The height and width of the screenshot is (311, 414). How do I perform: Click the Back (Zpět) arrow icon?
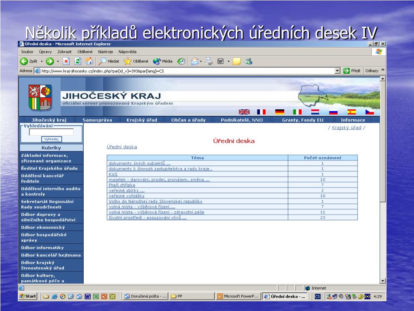[24, 62]
